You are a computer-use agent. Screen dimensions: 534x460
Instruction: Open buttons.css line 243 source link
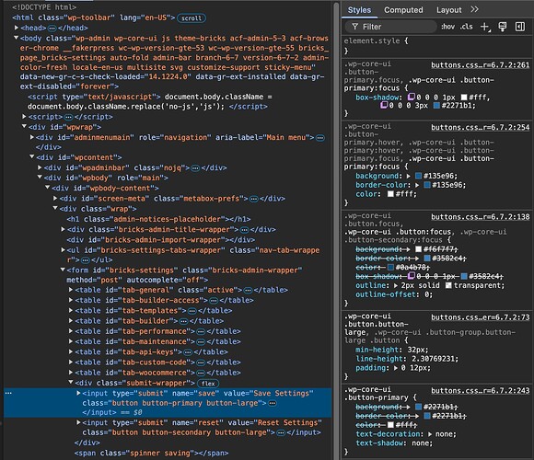coord(481,391)
